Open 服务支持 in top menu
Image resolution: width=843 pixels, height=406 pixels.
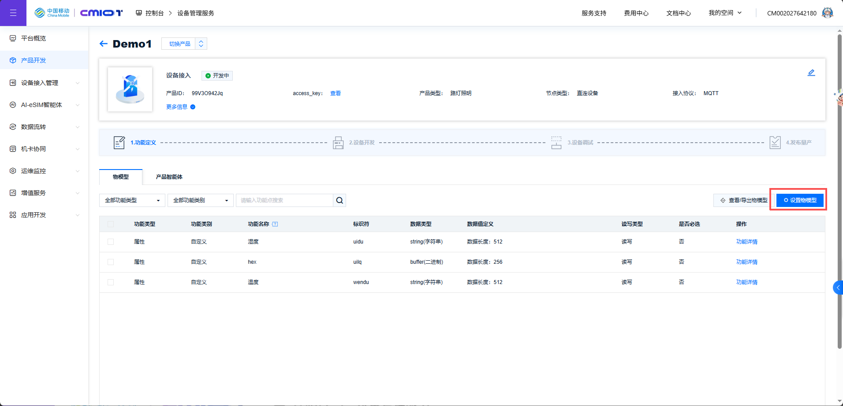594,13
